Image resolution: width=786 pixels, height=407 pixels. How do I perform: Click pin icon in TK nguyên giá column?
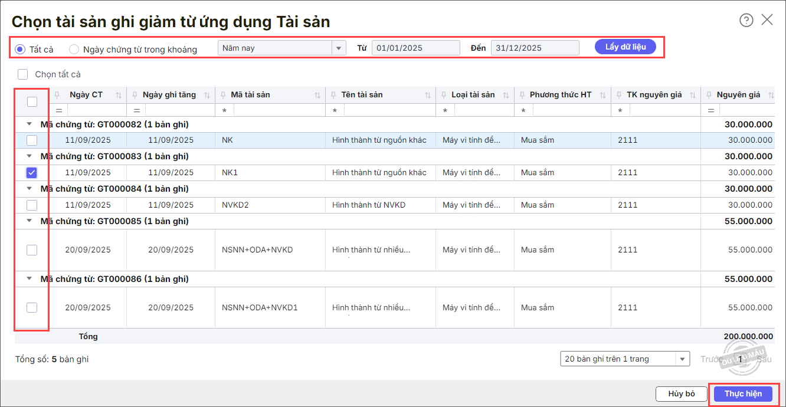pyautogui.click(x=619, y=95)
